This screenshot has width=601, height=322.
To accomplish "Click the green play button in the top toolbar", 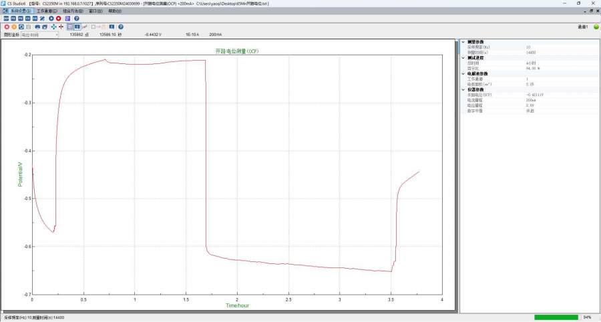I will coord(51,19).
